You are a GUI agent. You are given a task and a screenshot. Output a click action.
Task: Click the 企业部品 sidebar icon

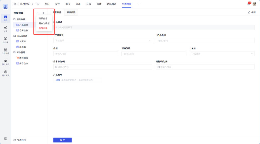[x=5, y=51]
